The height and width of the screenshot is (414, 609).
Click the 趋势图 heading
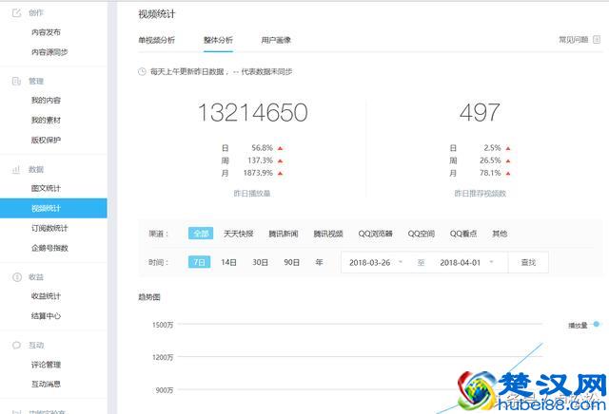coord(149,297)
